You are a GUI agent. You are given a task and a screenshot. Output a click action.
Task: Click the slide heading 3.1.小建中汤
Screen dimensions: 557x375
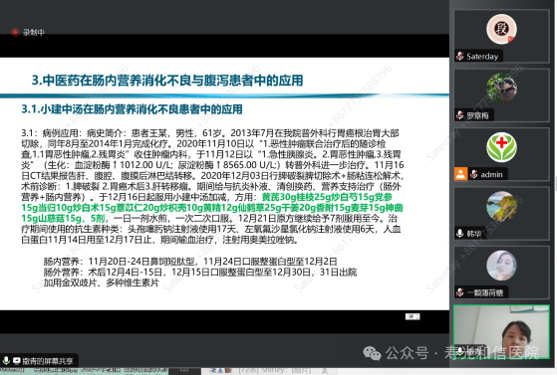(x=132, y=109)
